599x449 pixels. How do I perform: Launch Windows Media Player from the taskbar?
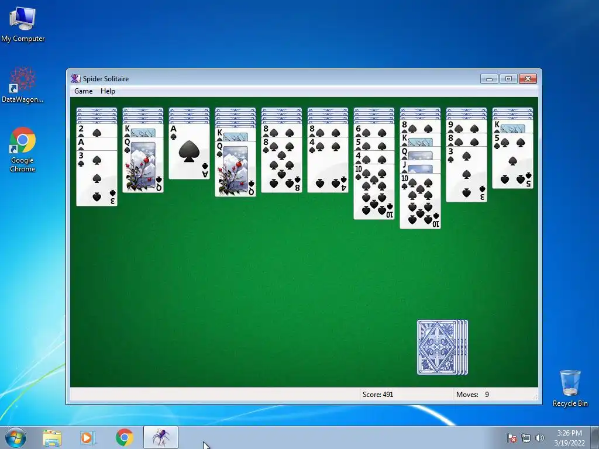coord(87,438)
